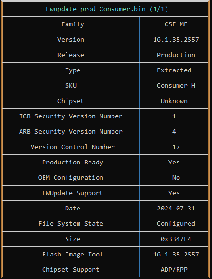The width and height of the screenshot is (212, 279).
Task: Click the Family row label
Action: (72, 24)
